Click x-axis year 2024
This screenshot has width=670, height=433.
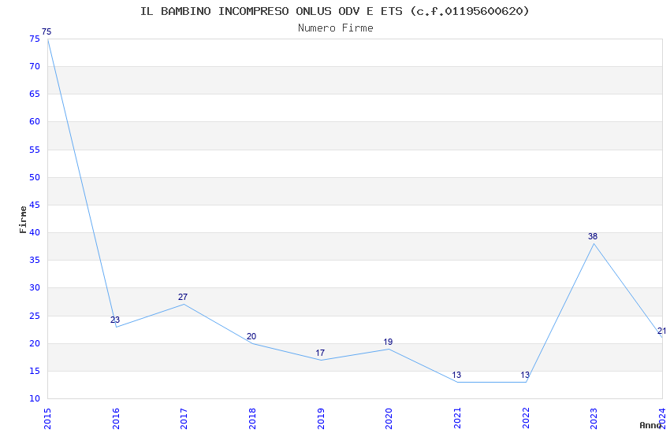pyautogui.click(x=662, y=418)
